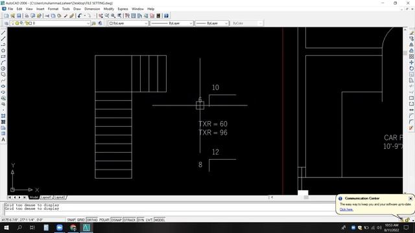415x233 pixels.
Task: Select the Arc draw tool
Action: point(3,63)
